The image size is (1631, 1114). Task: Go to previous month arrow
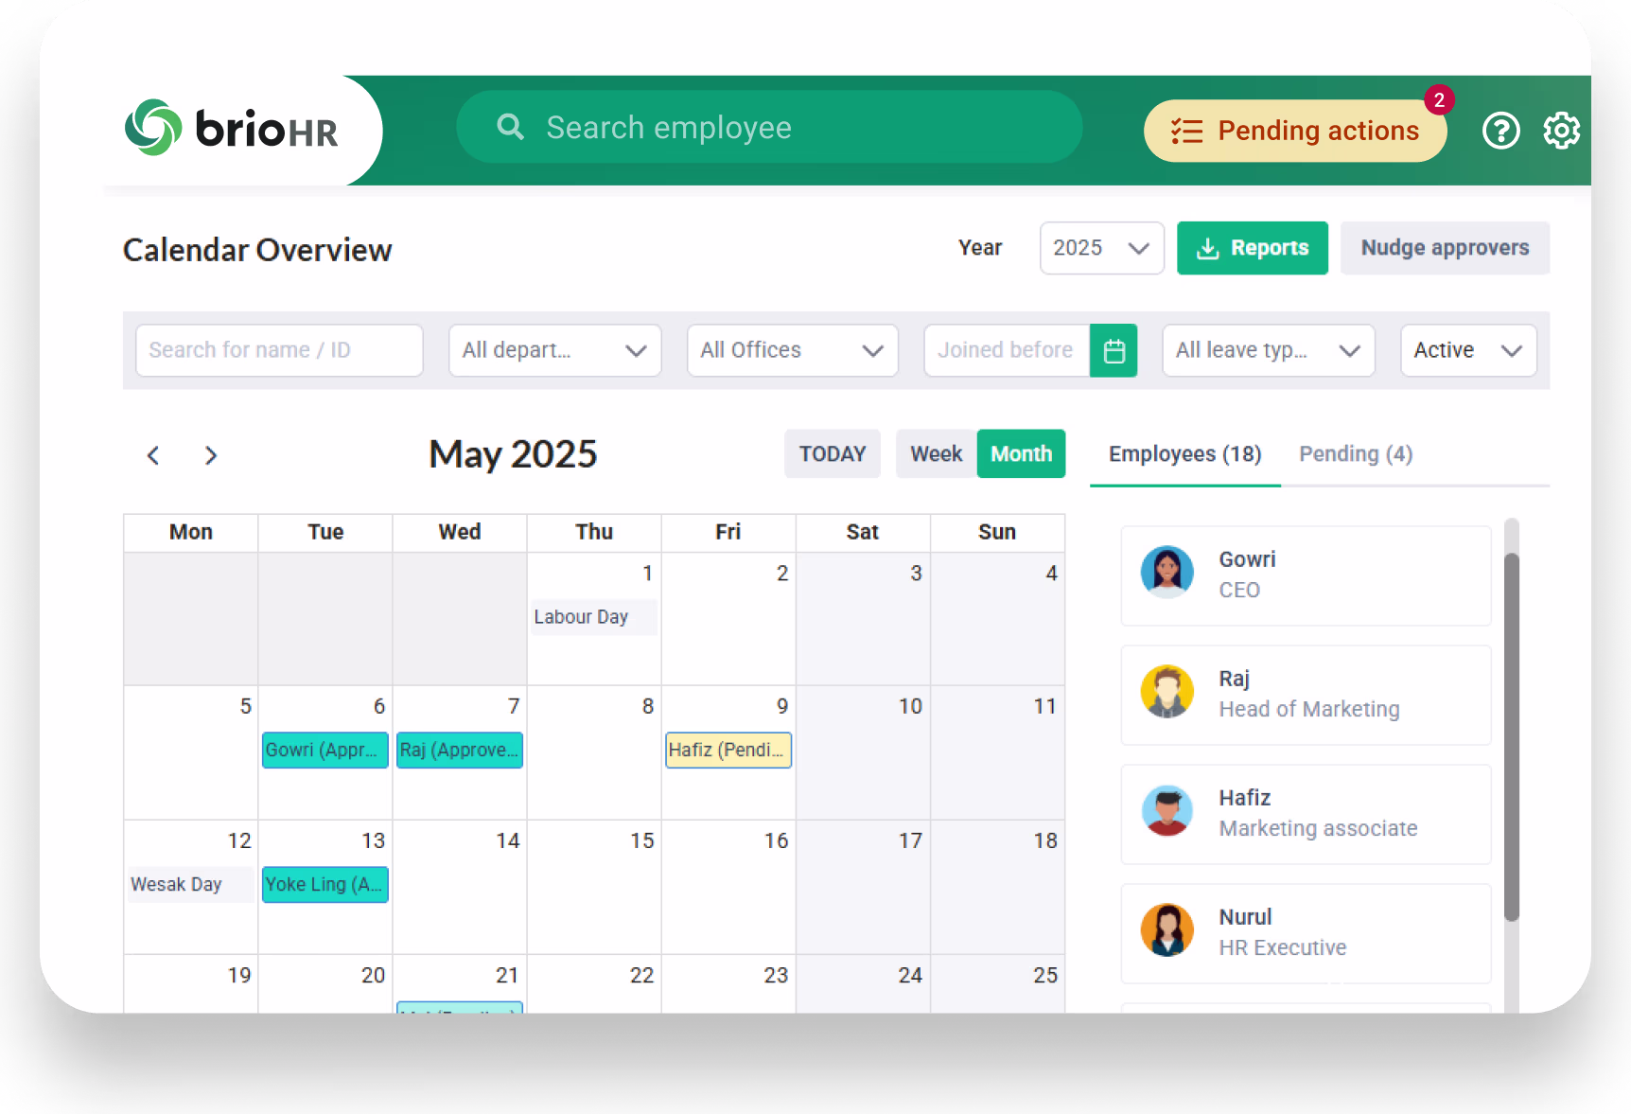[x=153, y=455]
